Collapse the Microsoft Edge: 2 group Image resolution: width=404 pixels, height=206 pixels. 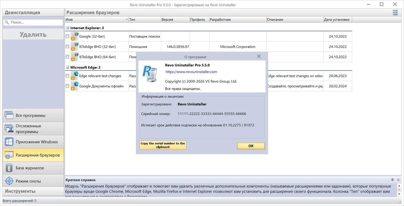point(68,68)
